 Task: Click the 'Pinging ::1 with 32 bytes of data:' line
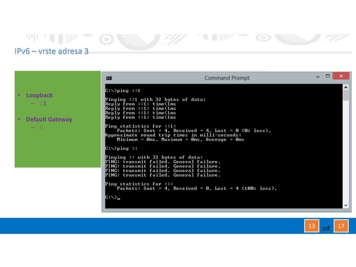pyautogui.click(x=155, y=99)
